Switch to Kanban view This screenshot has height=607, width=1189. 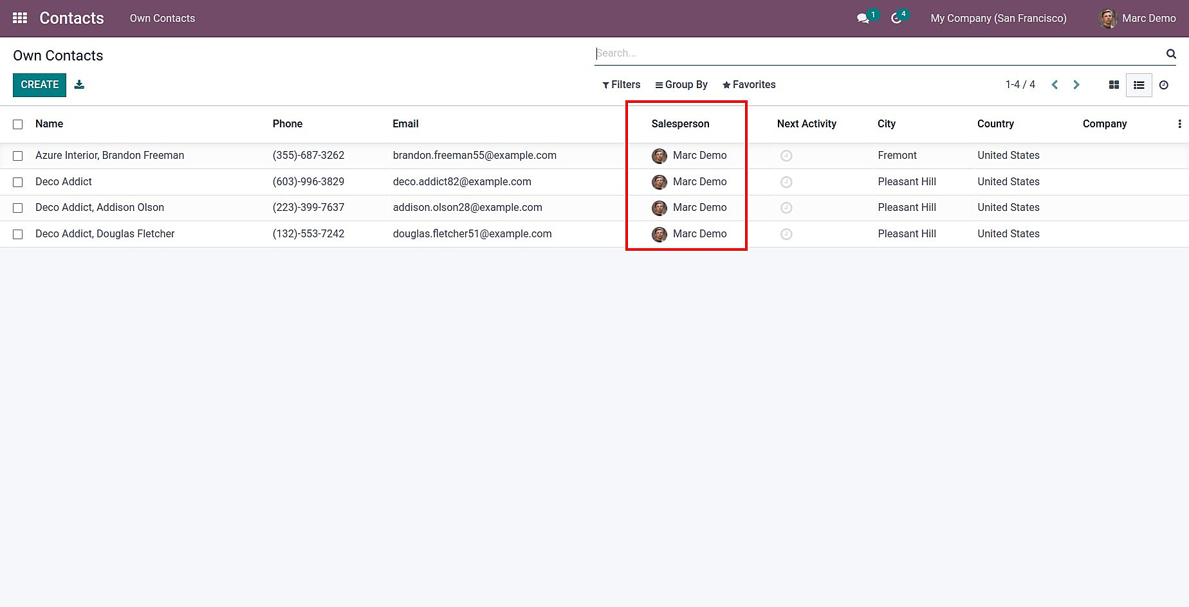(x=1114, y=85)
